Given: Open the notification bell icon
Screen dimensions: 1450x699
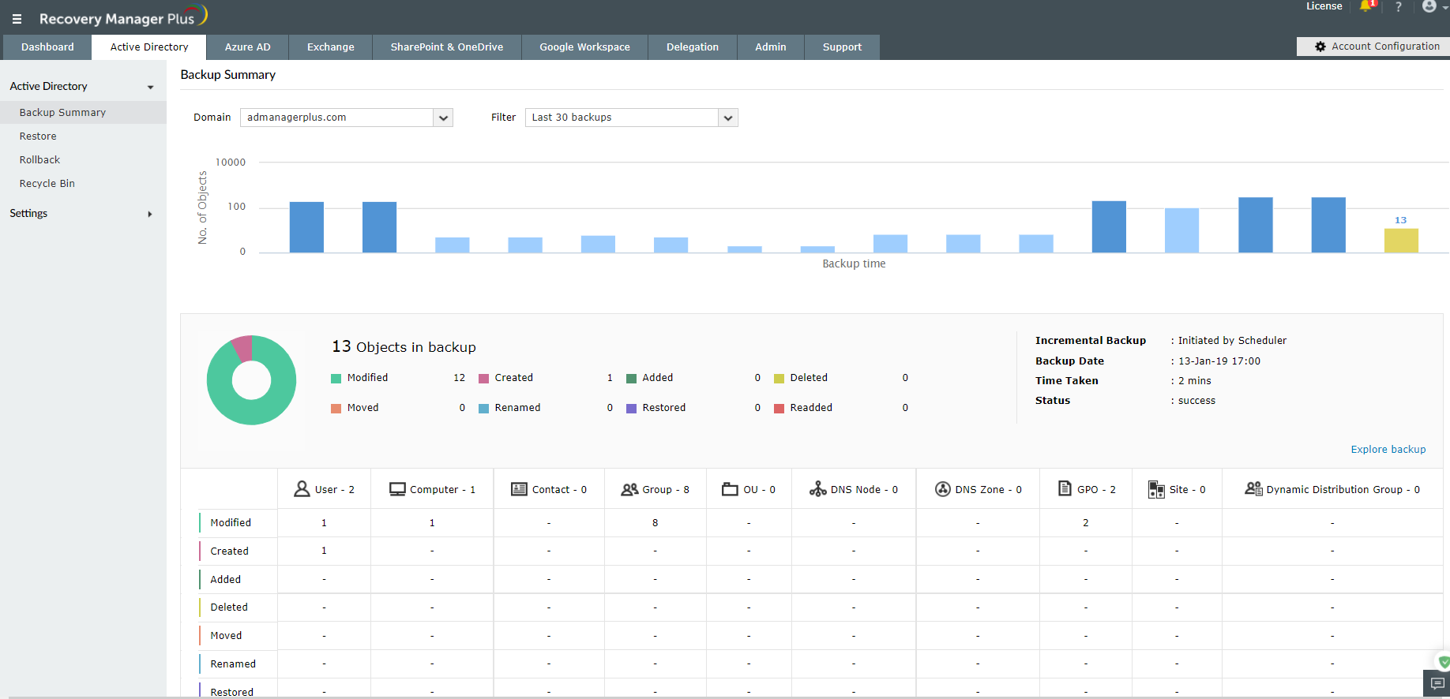Looking at the screenshot, I should pos(1365,6).
